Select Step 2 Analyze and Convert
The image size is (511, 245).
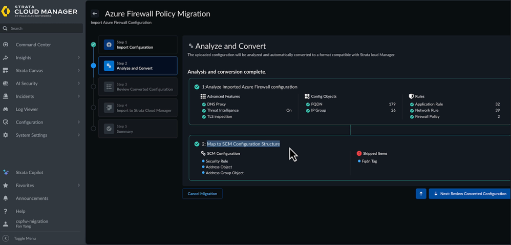tap(138, 66)
